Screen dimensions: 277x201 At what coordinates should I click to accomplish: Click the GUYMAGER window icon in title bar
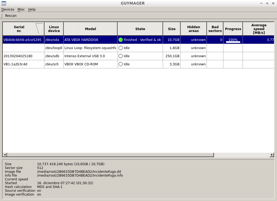coord(4,3)
